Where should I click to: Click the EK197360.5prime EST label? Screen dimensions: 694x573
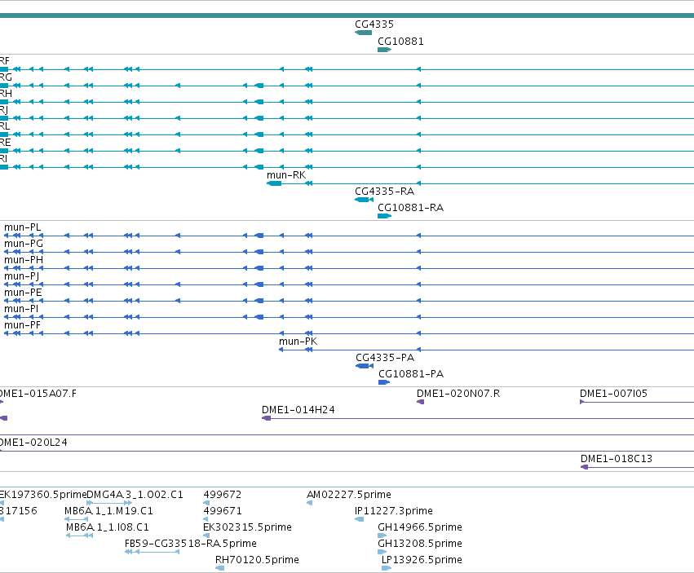[43, 495]
